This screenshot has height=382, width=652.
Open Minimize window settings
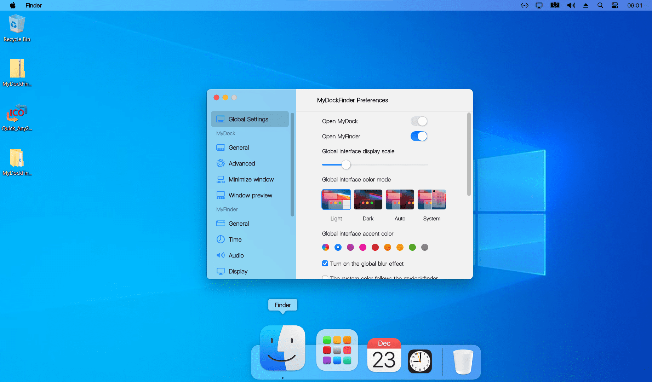point(250,179)
